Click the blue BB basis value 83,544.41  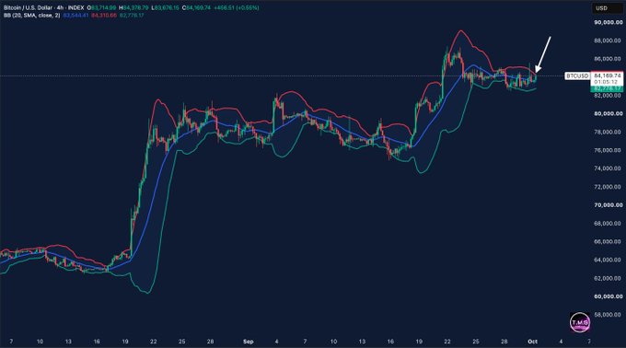(75, 15)
